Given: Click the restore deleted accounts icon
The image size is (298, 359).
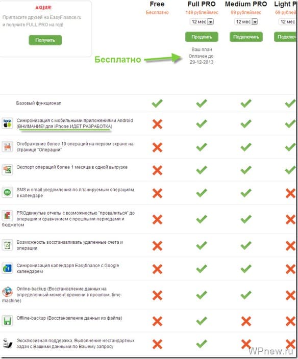Looking at the screenshot, I should (7, 245).
